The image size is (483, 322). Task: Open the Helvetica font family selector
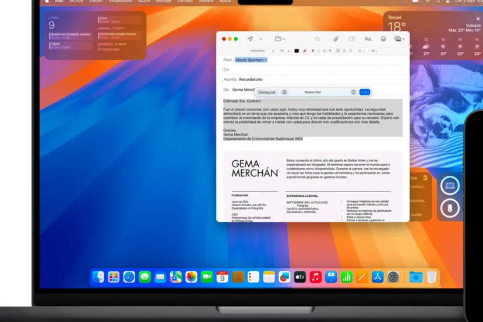(x=262, y=51)
